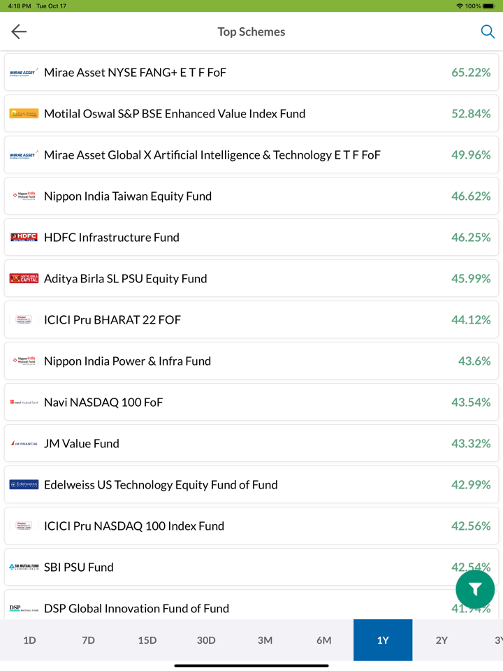Tap the Mirae Asset logo beside NYSE FANG+
Image resolution: width=503 pixels, height=671 pixels.
(x=24, y=73)
